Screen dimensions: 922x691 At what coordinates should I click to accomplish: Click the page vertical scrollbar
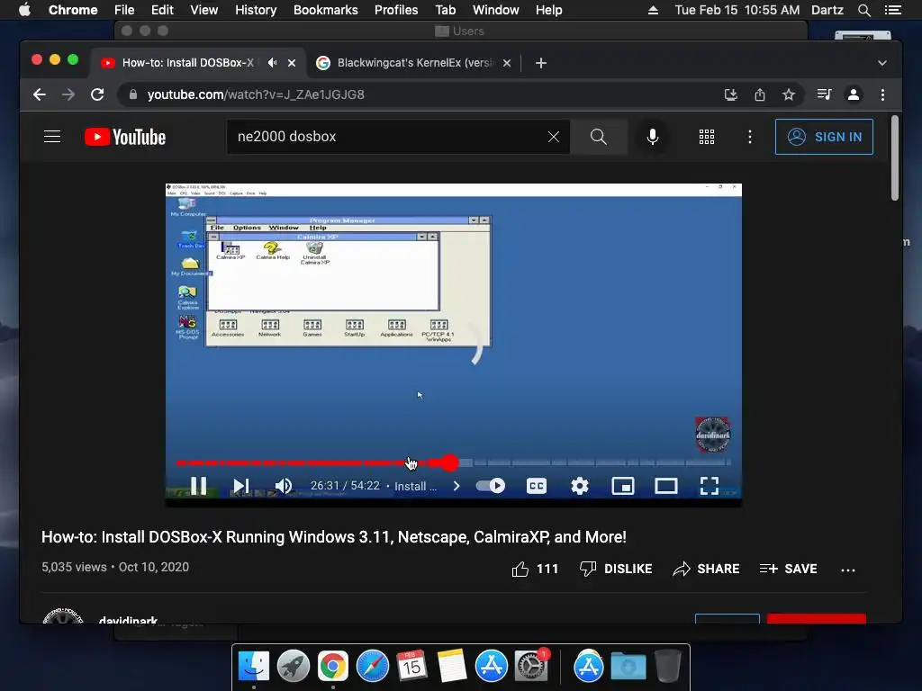894,158
